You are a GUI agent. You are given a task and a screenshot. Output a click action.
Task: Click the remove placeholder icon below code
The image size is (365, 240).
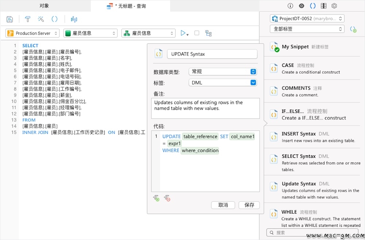click(x=167, y=198)
